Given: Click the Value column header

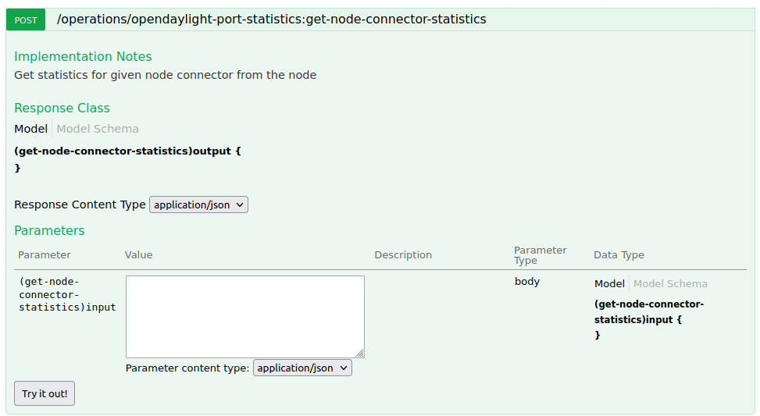Looking at the screenshot, I should pyautogui.click(x=138, y=255).
